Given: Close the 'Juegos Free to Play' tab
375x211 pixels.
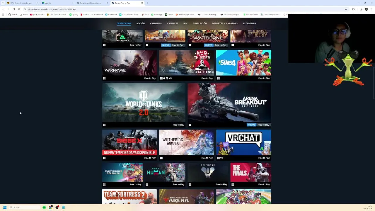Looking at the screenshot, I should (x=142, y=3).
